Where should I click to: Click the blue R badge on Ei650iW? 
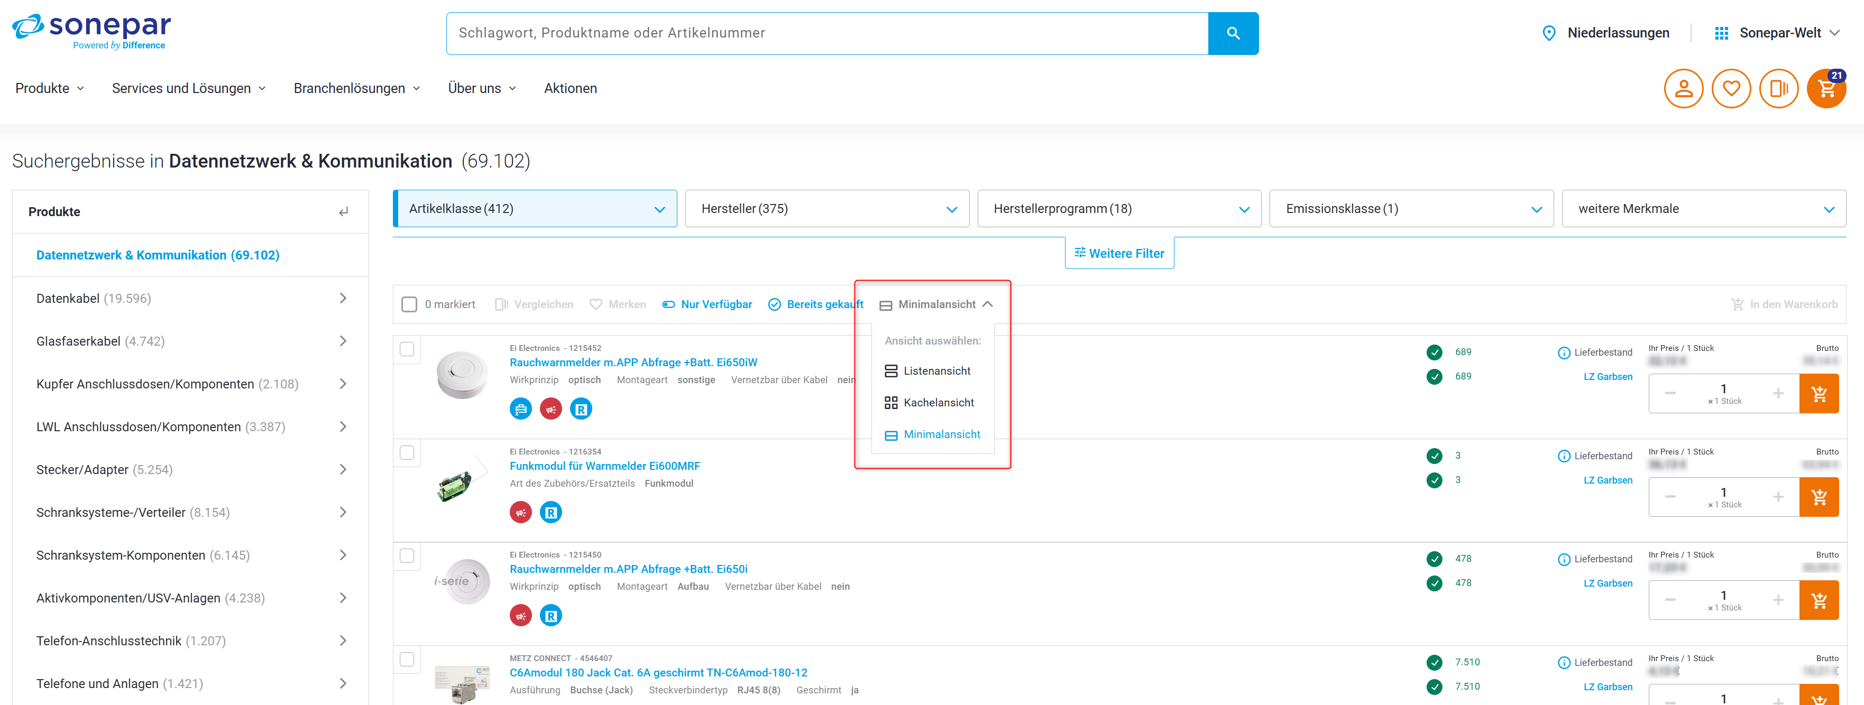tap(581, 409)
